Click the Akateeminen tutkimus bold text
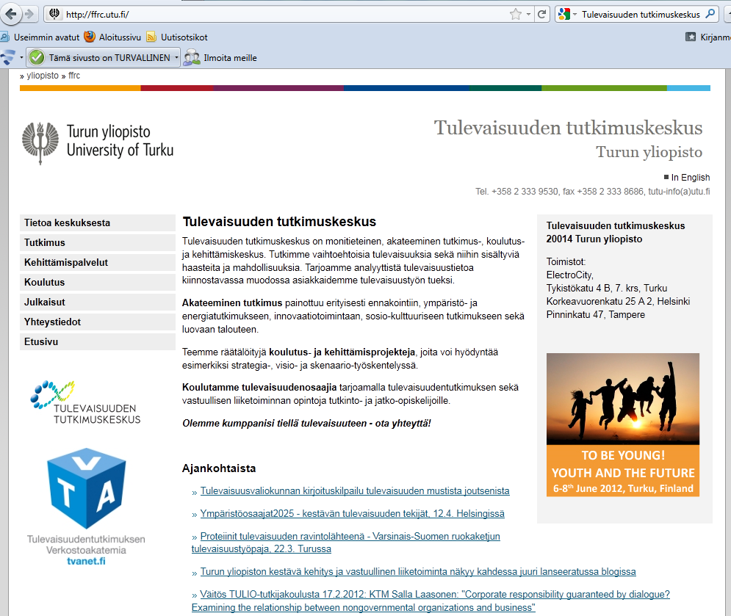The width and height of the screenshot is (731, 616). pos(232,303)
